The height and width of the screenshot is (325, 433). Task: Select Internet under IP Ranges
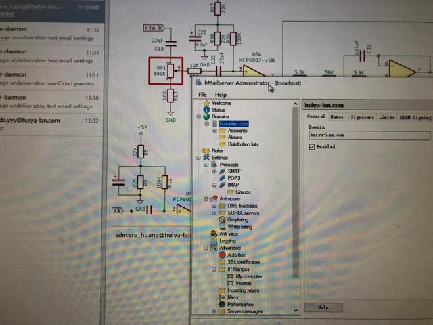244,283
